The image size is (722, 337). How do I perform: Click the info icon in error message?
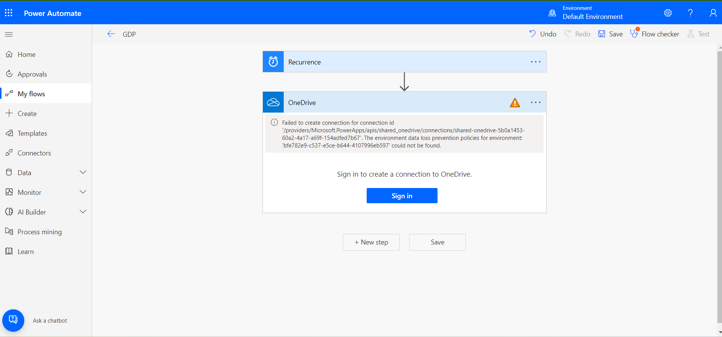point(274,122)
